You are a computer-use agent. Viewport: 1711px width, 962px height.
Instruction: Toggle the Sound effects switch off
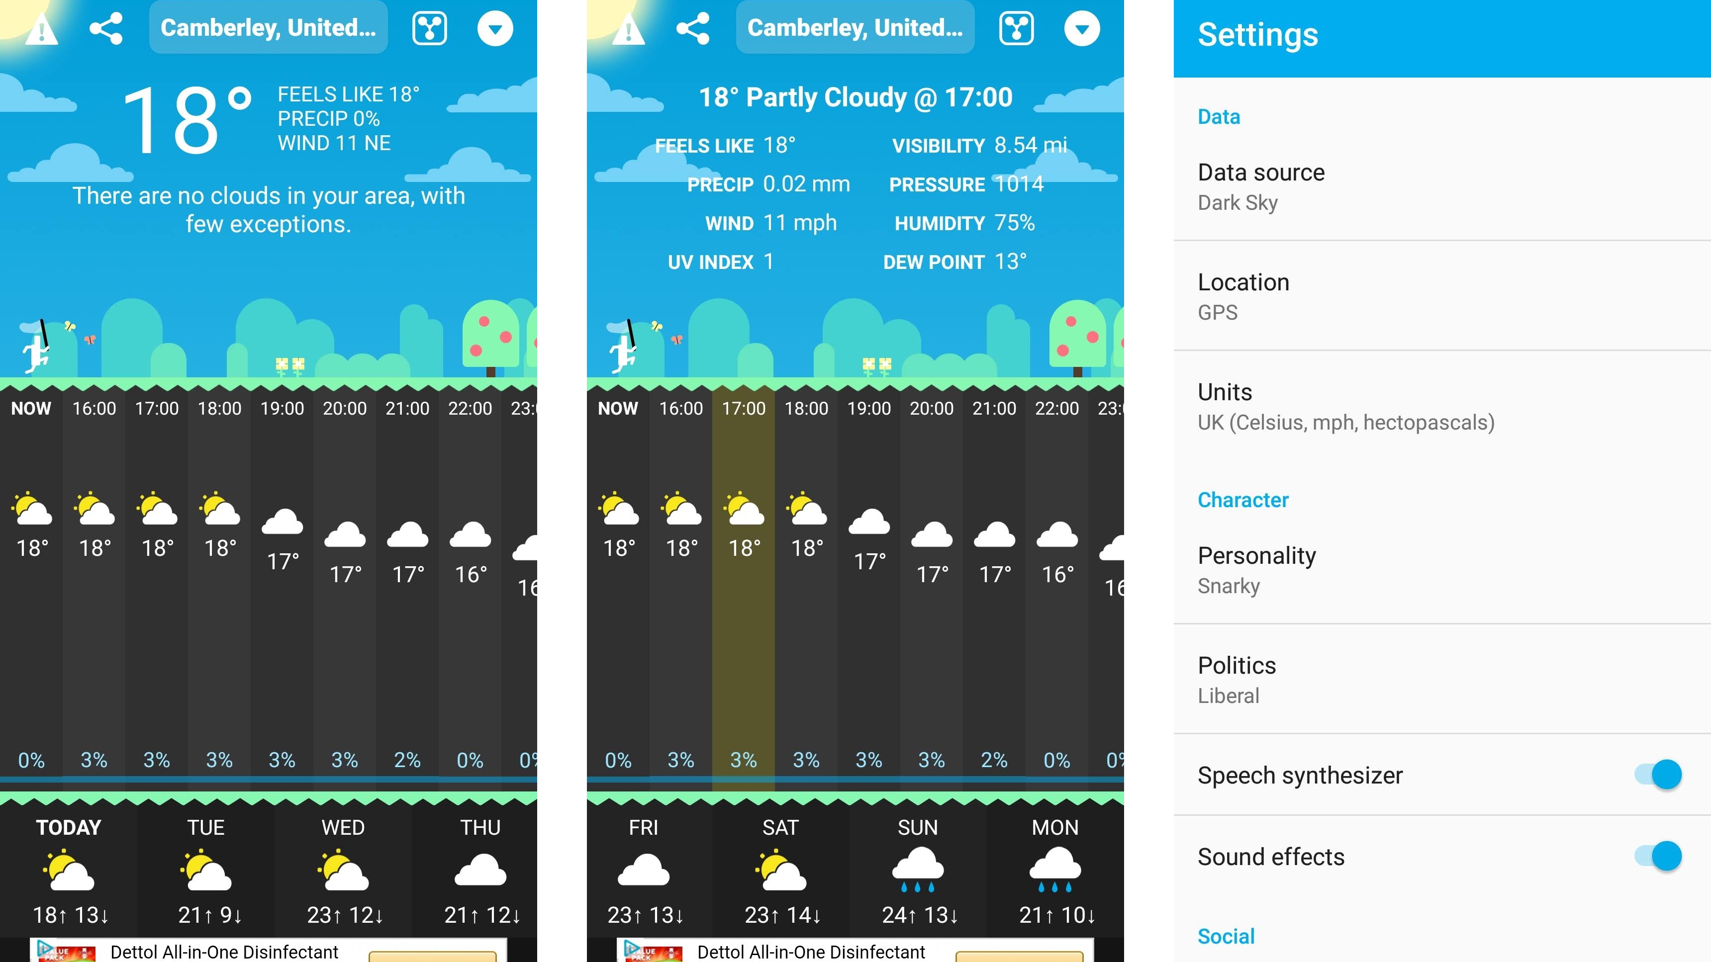(1663, 855)
